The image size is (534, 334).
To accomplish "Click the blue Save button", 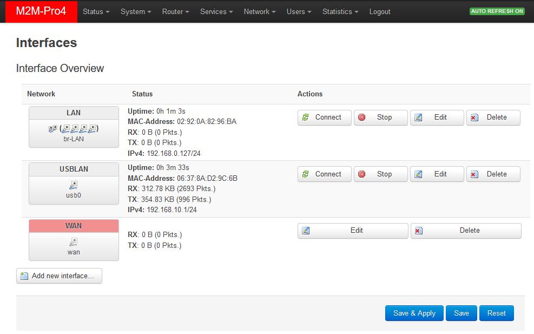I will point(461,313).
